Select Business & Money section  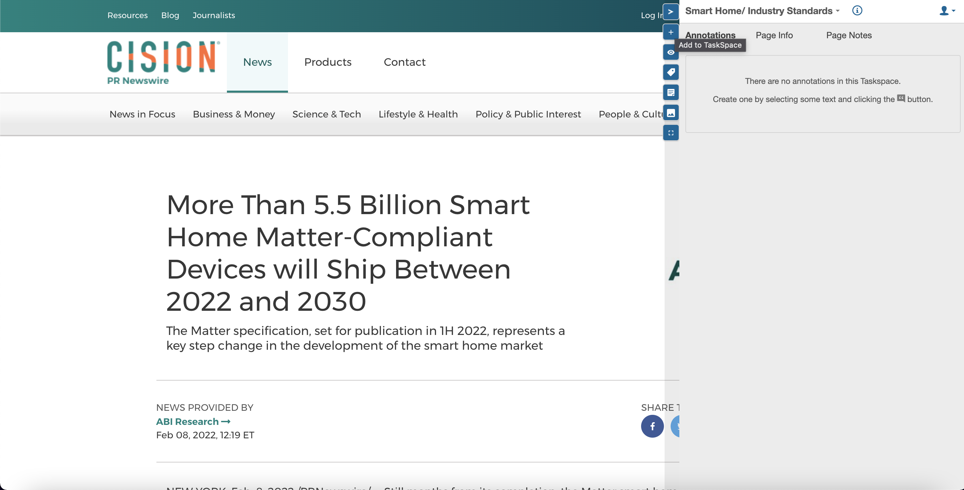[234, 114]
